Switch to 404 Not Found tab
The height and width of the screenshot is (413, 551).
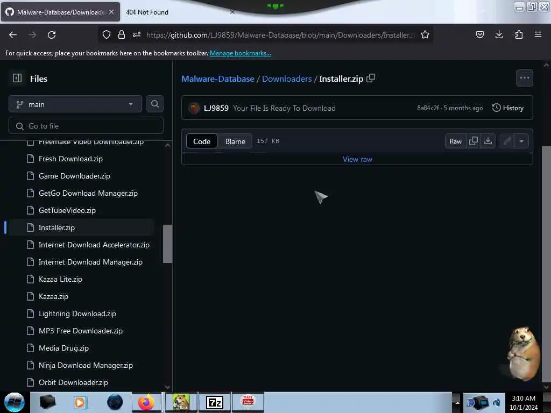147,12
